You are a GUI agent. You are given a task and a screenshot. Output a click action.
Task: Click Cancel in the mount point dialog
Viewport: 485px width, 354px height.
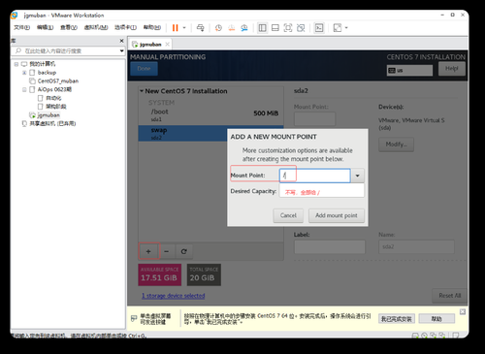288,215
